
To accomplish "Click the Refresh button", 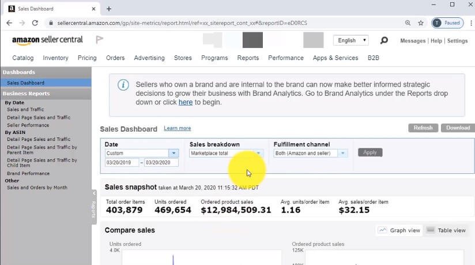I will click(423, 128).
